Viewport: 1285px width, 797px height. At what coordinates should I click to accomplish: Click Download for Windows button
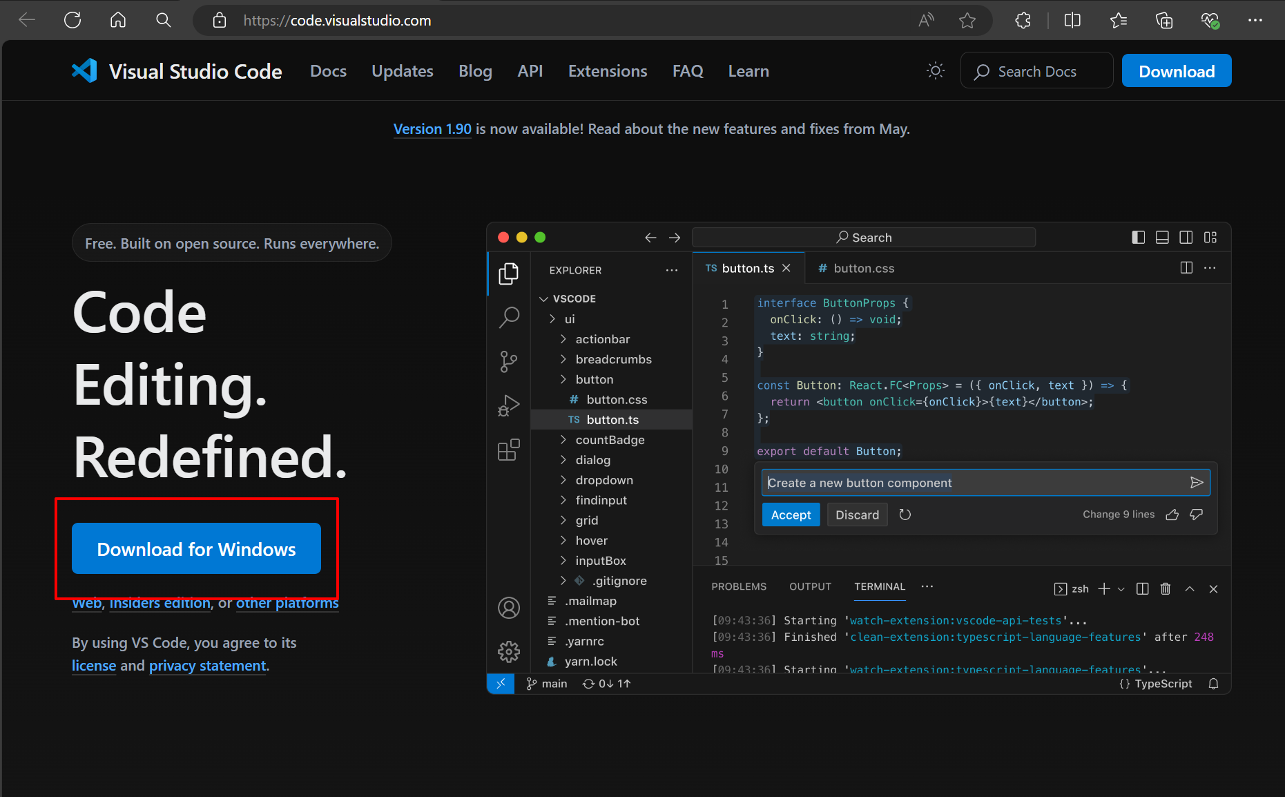click(196, 548)
